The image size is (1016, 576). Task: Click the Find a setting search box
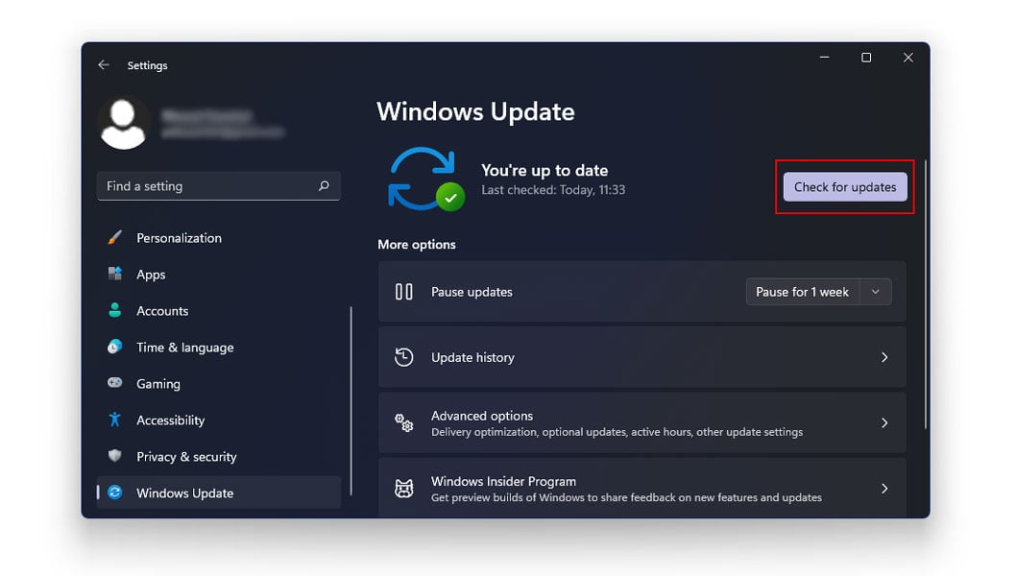click(218, 186)
